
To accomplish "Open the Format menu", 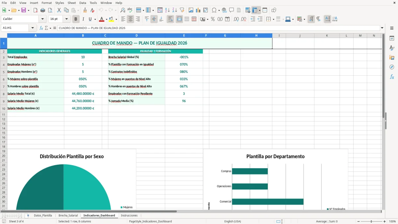I will pos(46,3).
